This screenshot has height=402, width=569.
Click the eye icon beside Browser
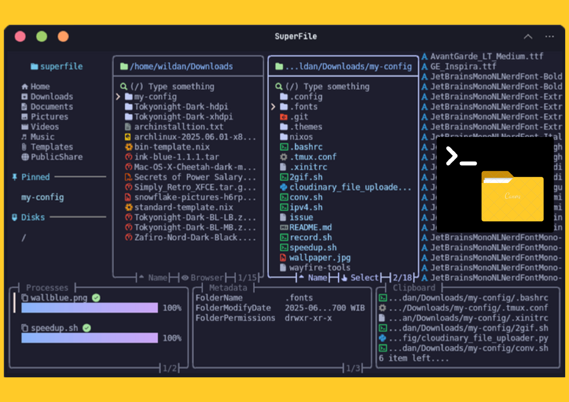coord(185,278)
